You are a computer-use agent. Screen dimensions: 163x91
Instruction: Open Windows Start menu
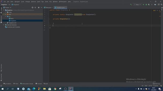pos(3,89)
